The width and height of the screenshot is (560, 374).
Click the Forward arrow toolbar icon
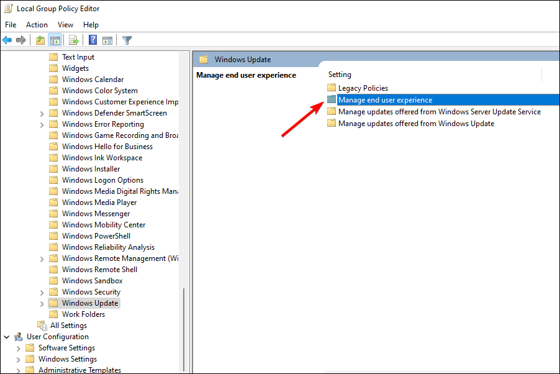click(21, 40)
